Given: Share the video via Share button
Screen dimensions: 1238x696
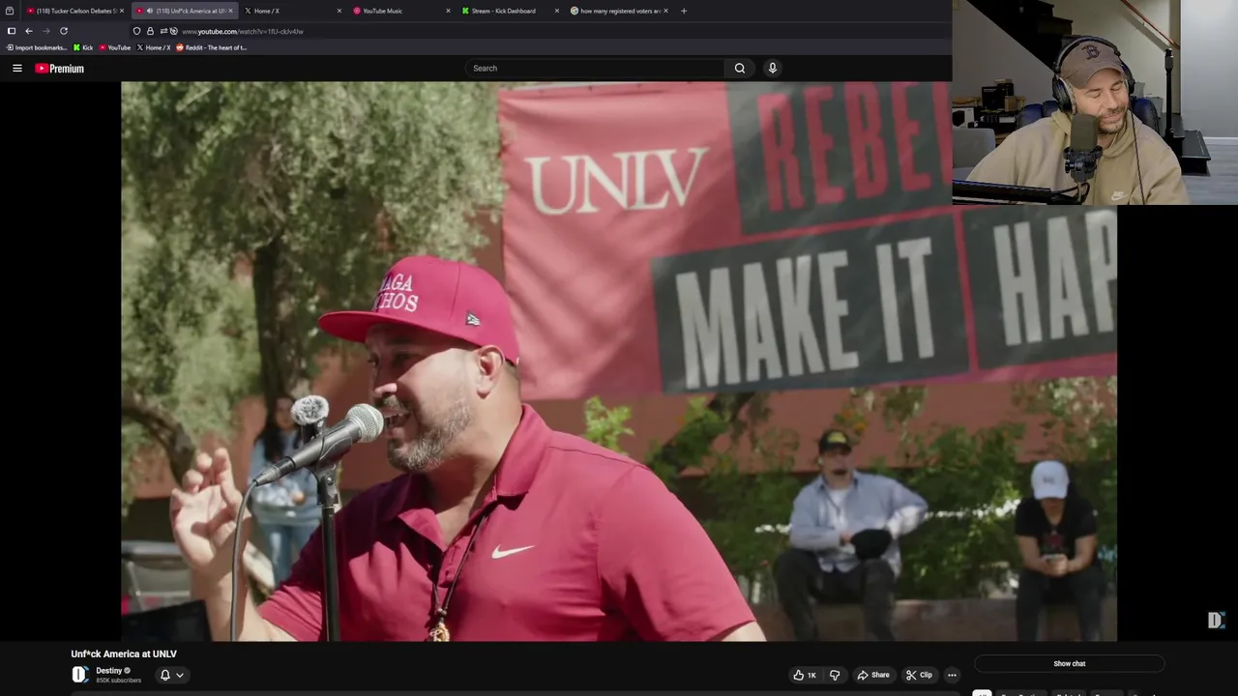Looking at the screenshot, I should coord(873,675).
